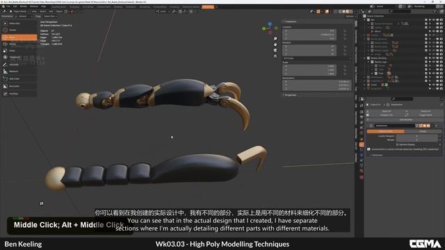This screenshot has height=250, width=445.
Task: Open the Object Mode dropdown
Action: [x=19, y=12]
